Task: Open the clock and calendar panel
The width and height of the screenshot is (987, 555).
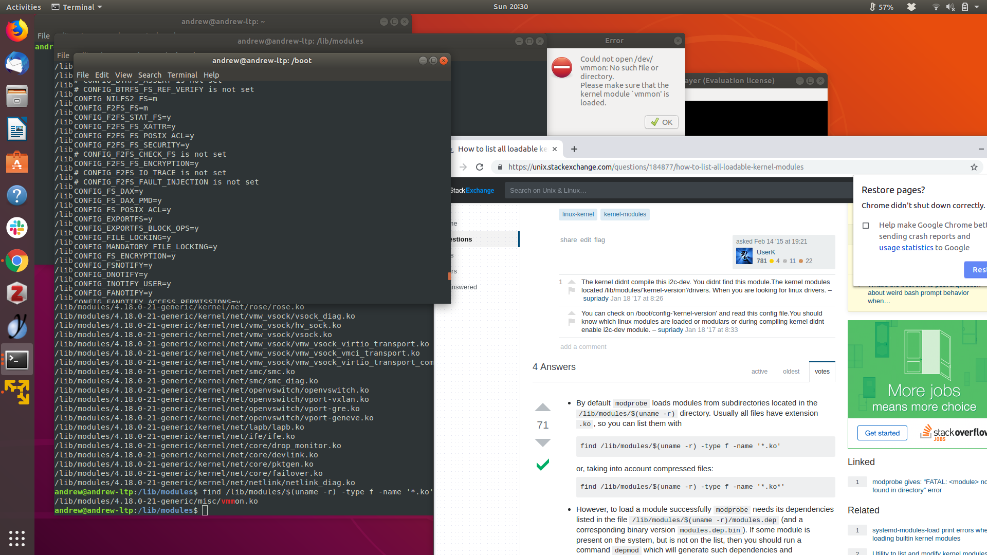Action: coord(510,7)
